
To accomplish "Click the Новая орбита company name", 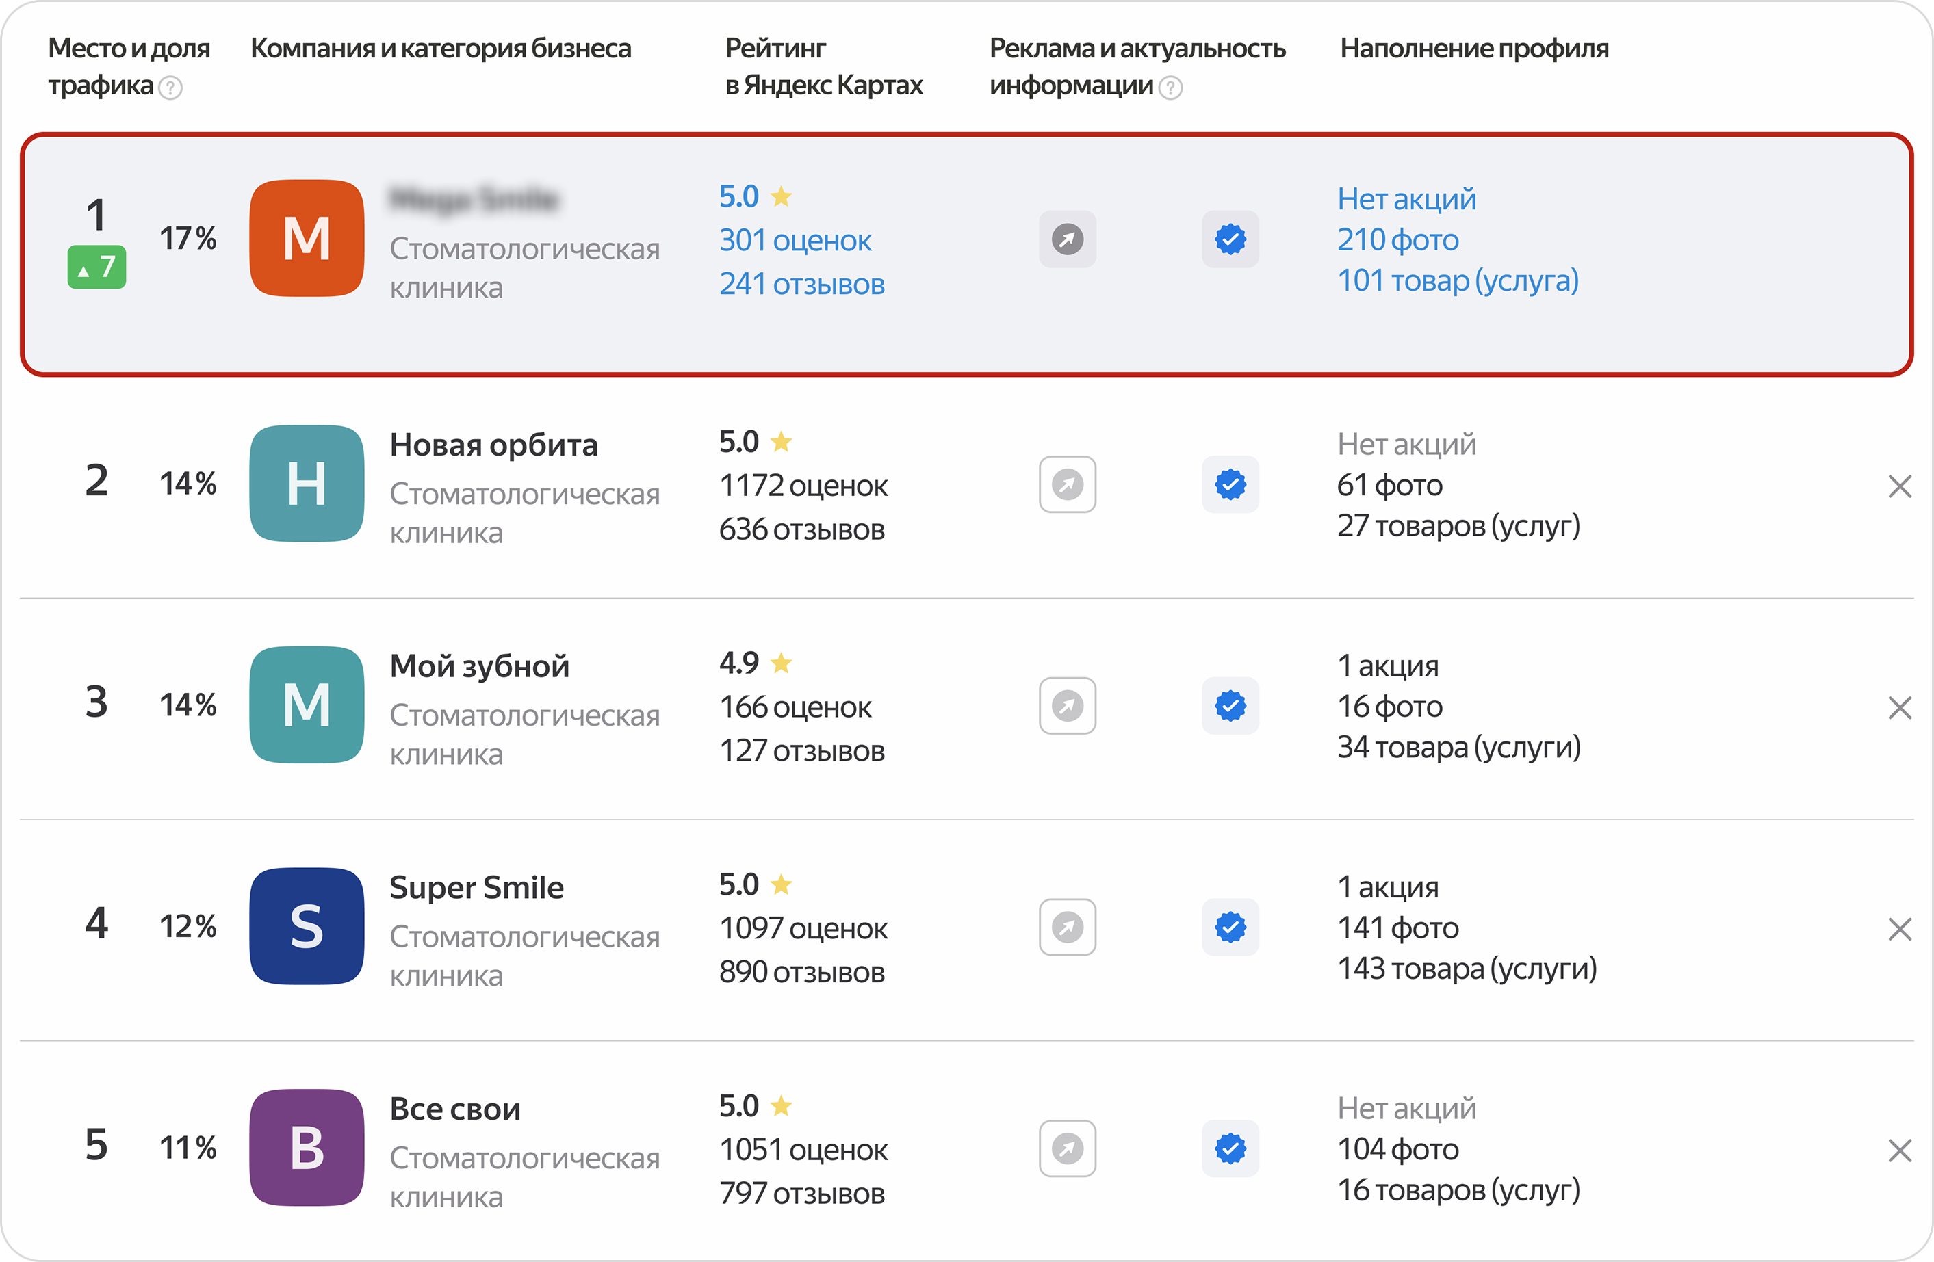I will [493, 445].
